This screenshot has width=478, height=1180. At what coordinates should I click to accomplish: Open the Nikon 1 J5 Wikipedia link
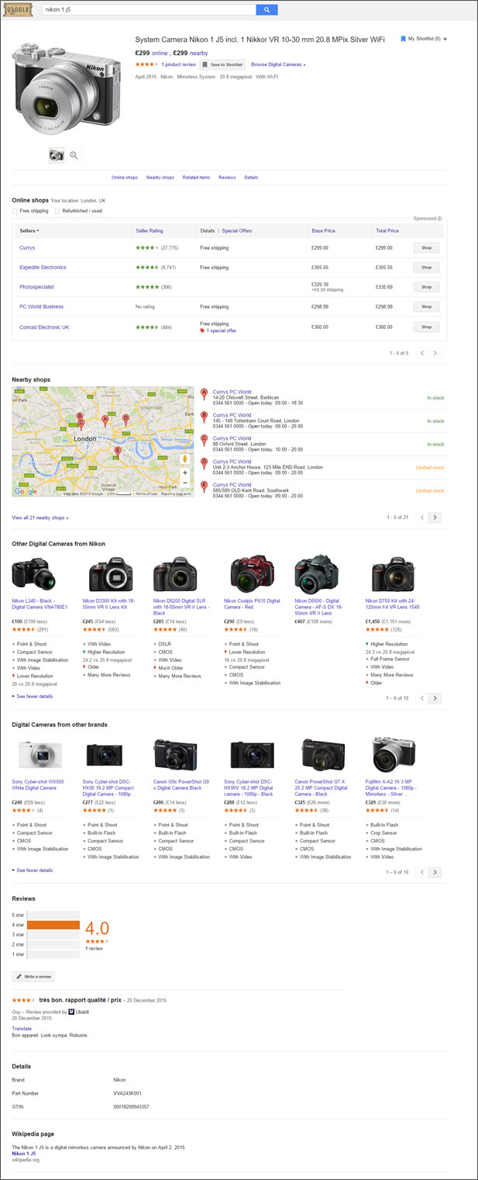pos(23,1153)
